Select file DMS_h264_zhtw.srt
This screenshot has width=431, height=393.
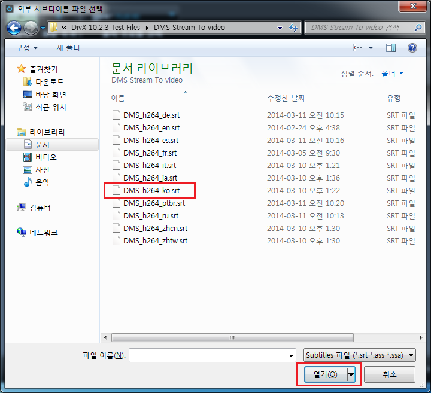click(x=155, y=241)
